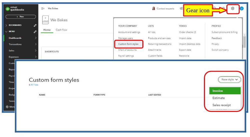Open Expenses in the sidebar
This screenshot has width=250, height=137.
(14, 57)
